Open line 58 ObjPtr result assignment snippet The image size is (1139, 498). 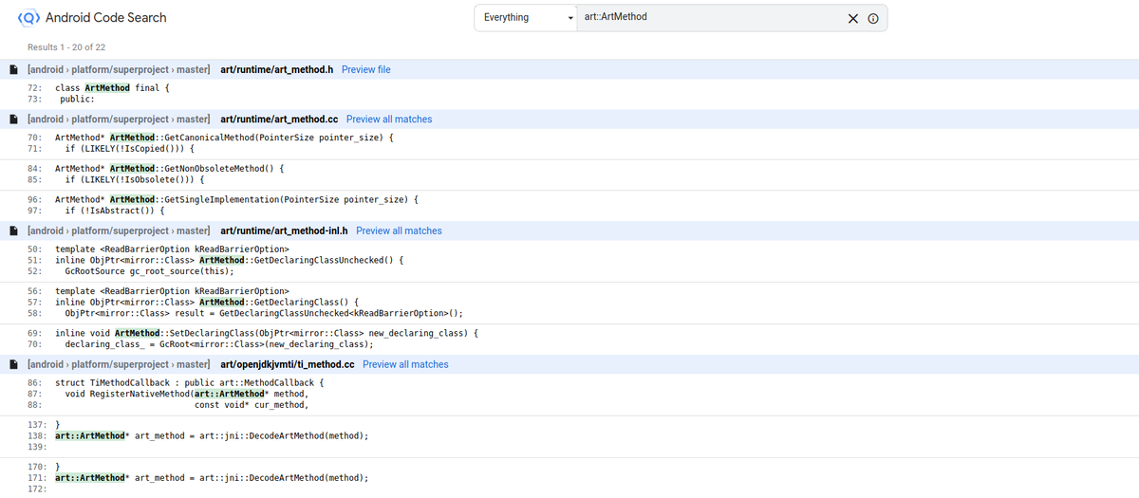pos(264,313)
